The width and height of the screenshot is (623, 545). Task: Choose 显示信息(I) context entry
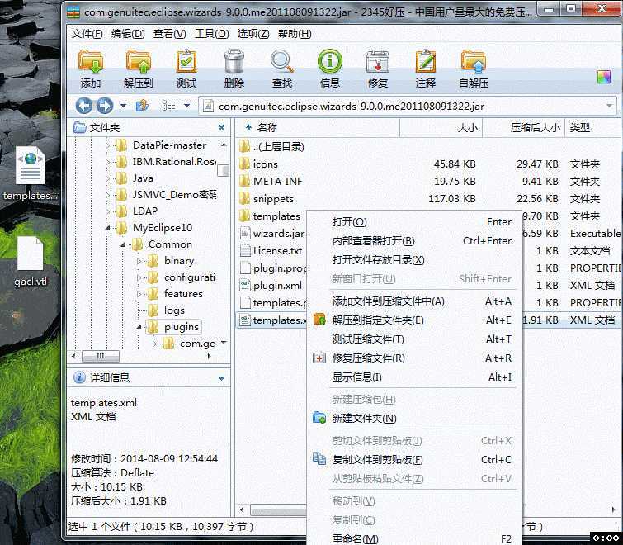tap(415, 377)
